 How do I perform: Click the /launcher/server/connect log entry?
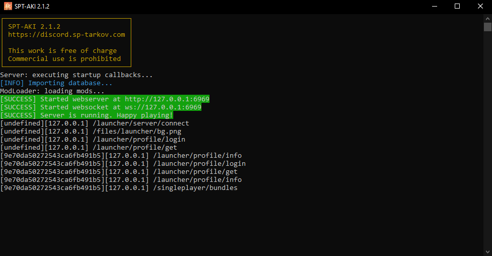pyautogui.click(x=95, y=123)
